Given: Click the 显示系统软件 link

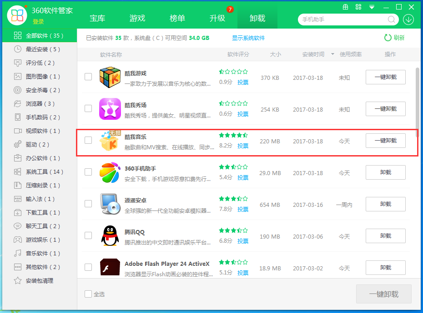Looking at the screenshot, I should [248, 38].
